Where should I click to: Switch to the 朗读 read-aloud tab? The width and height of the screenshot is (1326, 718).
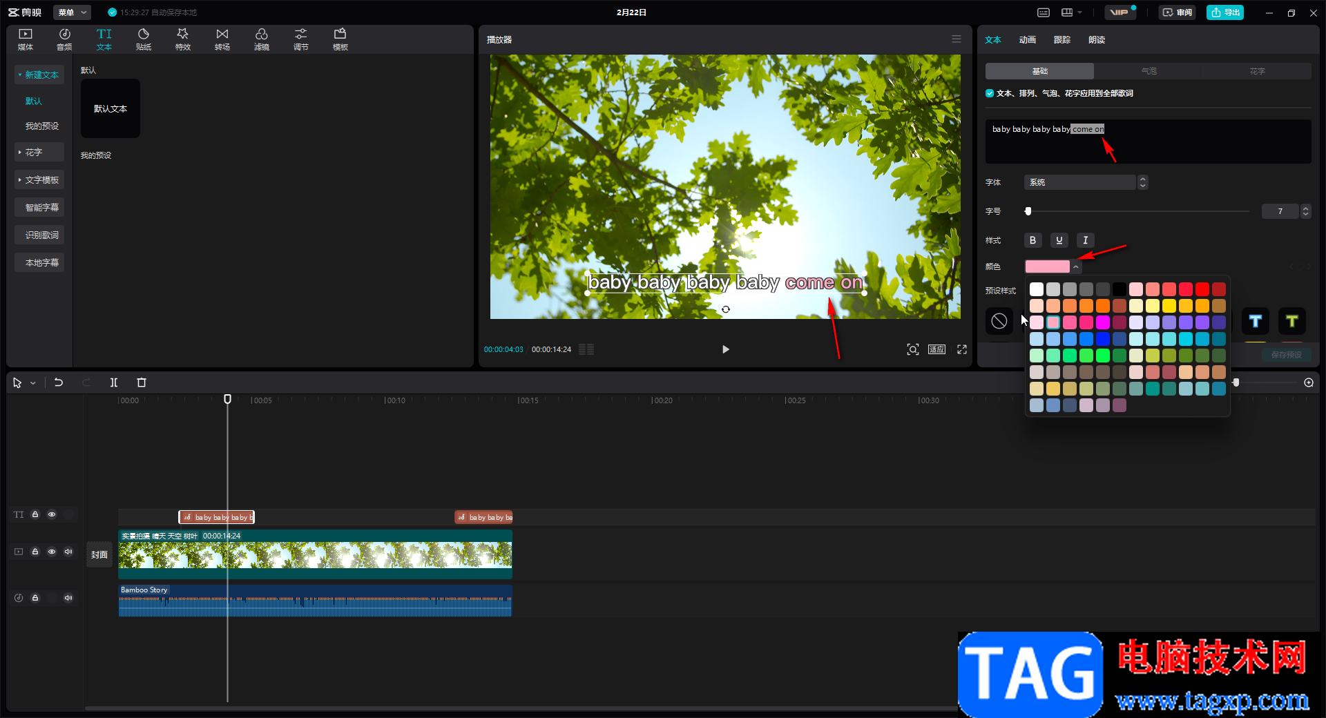(x=1097, y=40)
